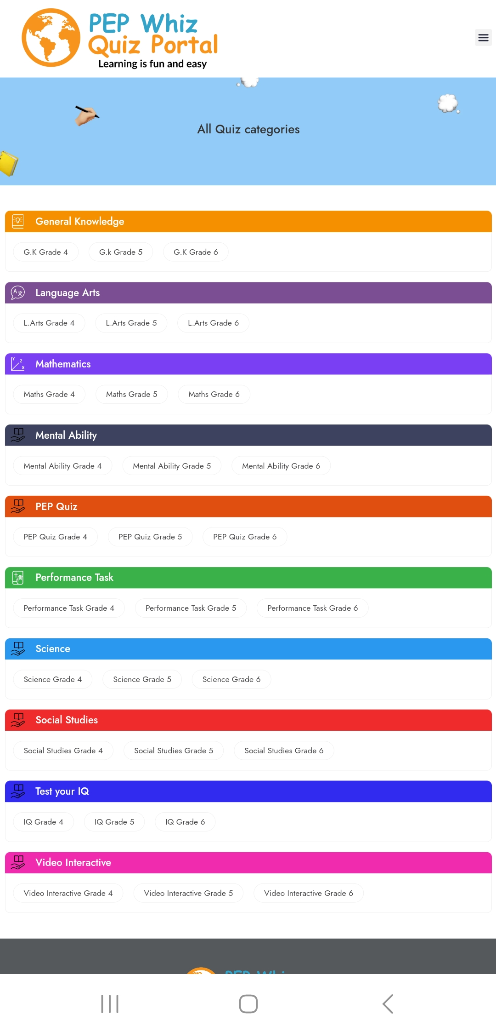Click the General Knowledge lightbulb book icon

pyautogui.click(x=18, y=221)
